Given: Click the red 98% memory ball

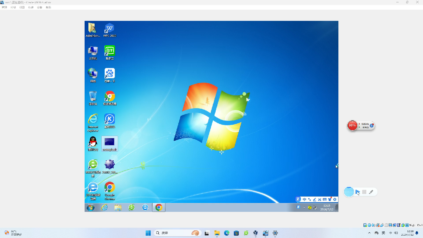Looking at the screenshot, I should coord(352,125).
